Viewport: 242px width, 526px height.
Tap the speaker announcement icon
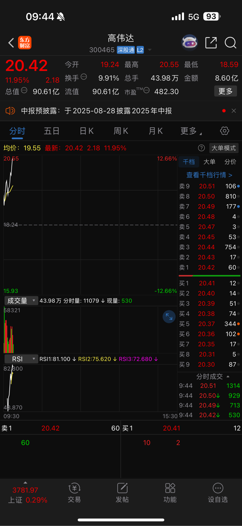[10, 111]
